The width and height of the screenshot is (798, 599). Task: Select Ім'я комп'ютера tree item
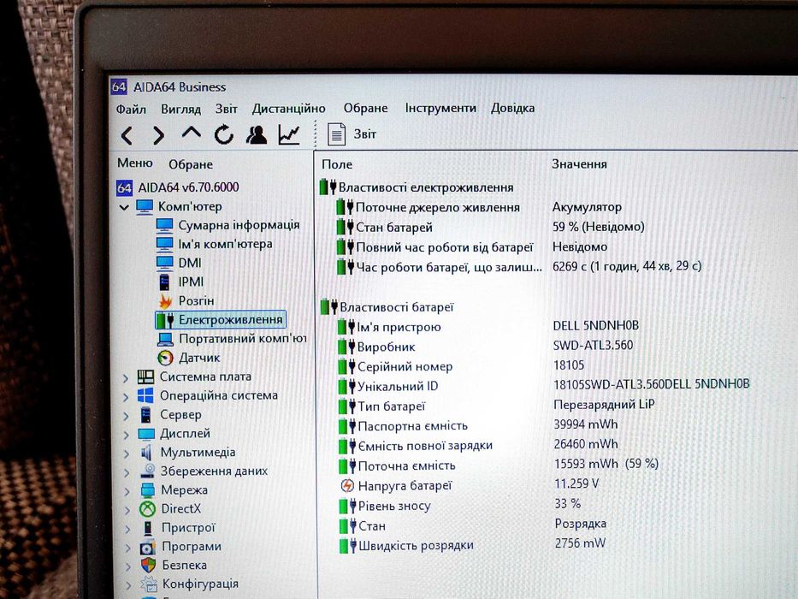pyautogui.click(x=215, y=244)
